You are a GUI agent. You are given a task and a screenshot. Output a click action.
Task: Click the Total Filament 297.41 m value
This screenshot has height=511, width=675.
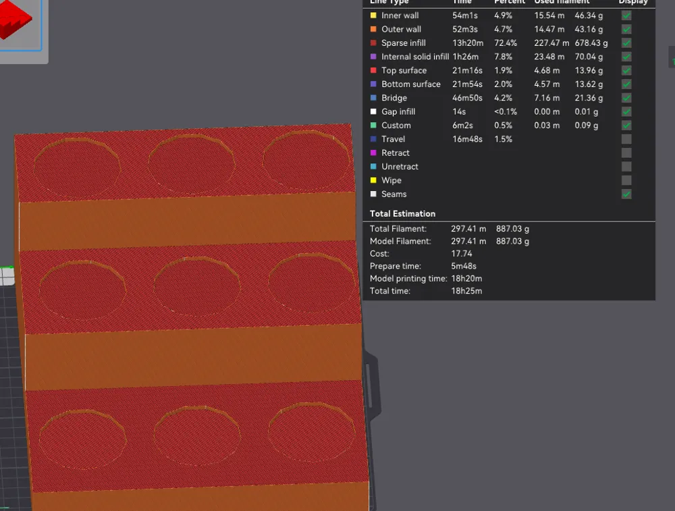point(468,229)
